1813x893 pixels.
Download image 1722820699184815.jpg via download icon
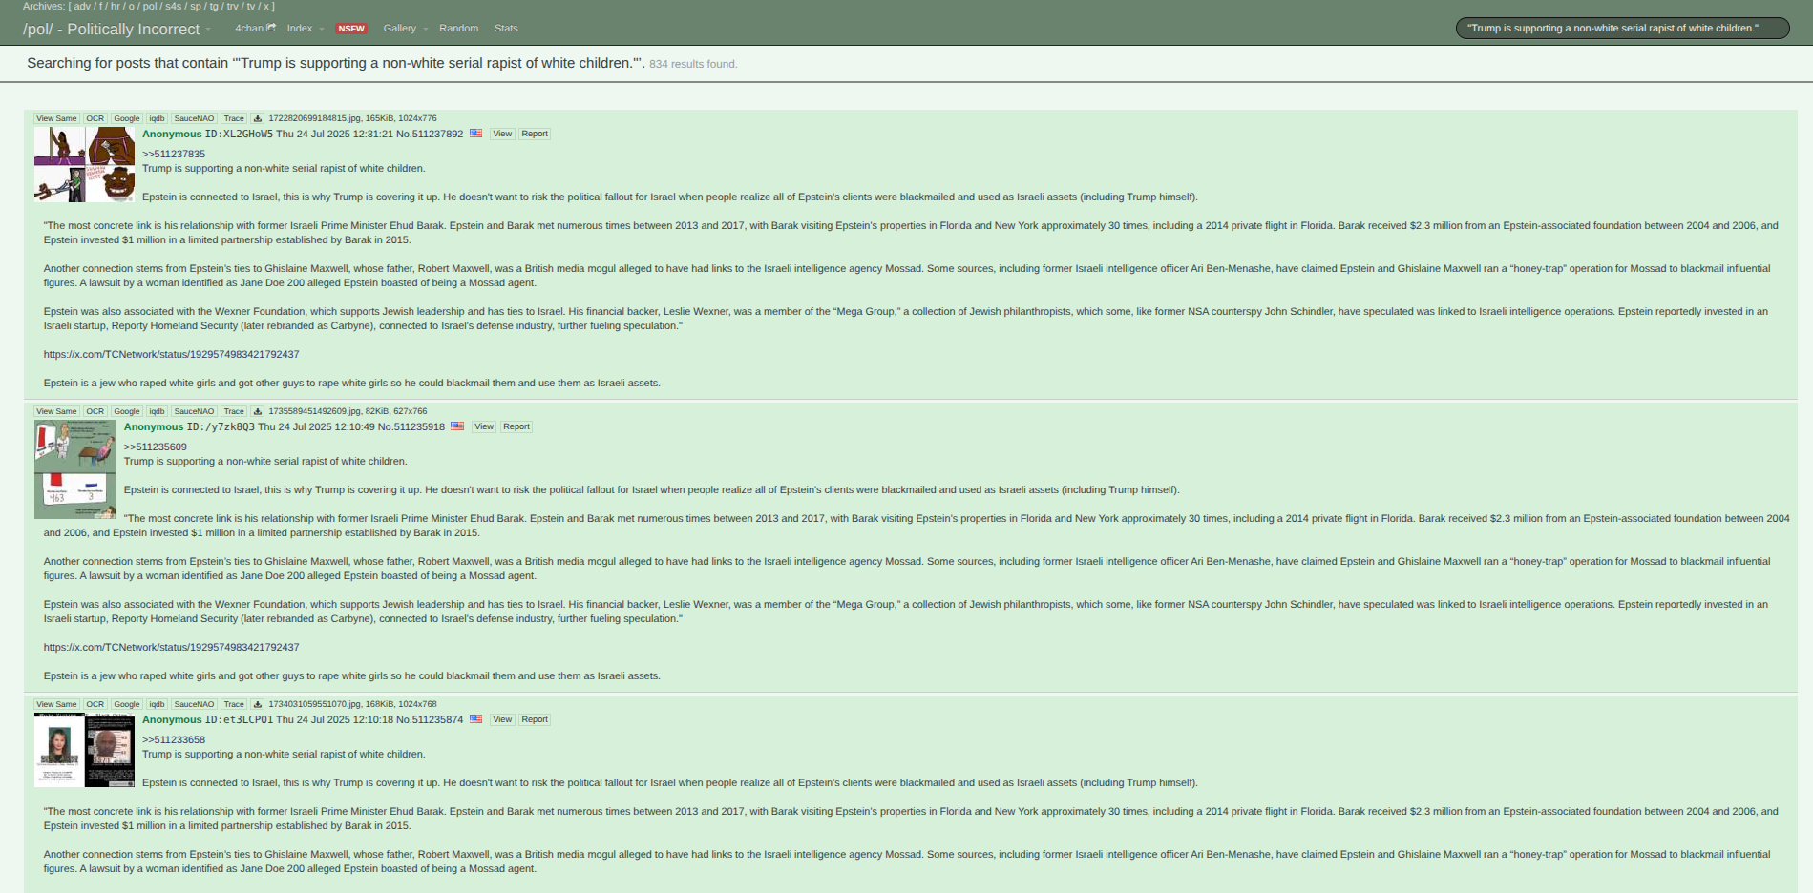(x=257, y=119)
